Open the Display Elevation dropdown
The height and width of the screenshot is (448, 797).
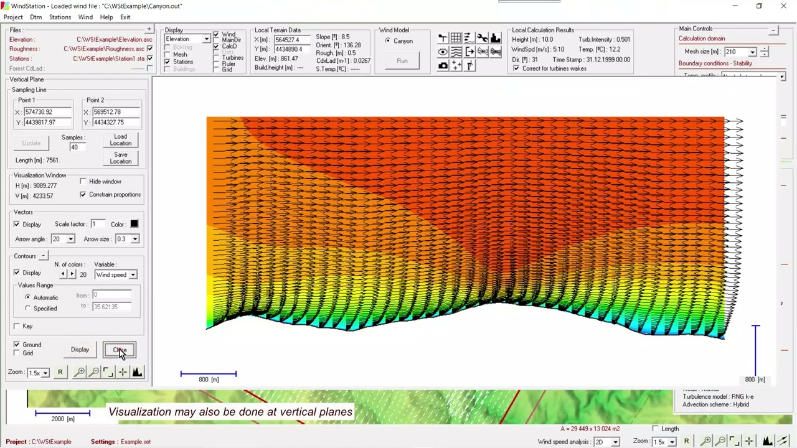(206, 39)
